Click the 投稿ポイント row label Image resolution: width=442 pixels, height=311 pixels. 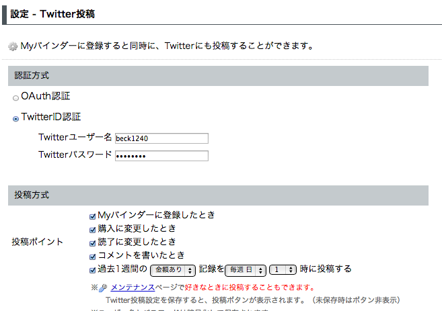[x=38, y=242]
